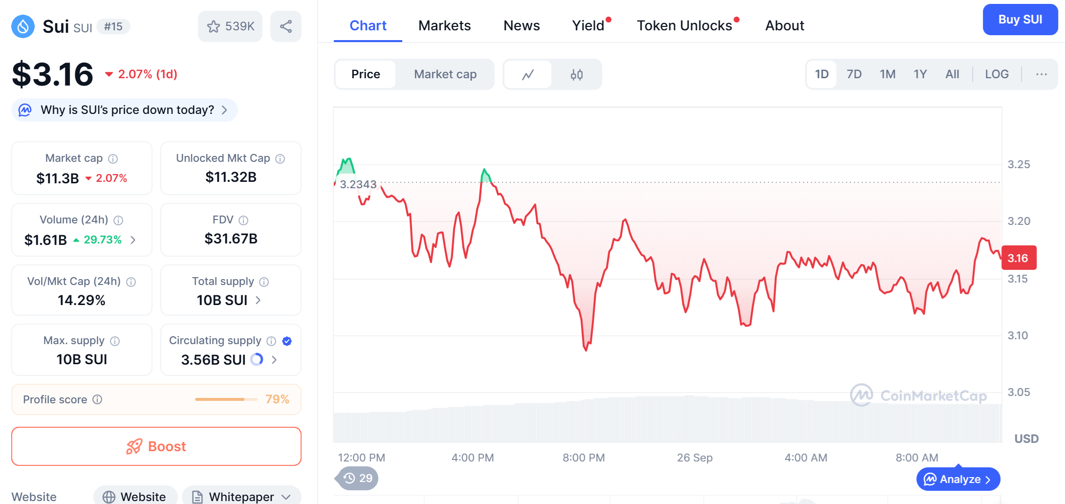This screenshot has width=1065, height=504.
Task: Open info icon next to Total supply
Action: [264, 282]
